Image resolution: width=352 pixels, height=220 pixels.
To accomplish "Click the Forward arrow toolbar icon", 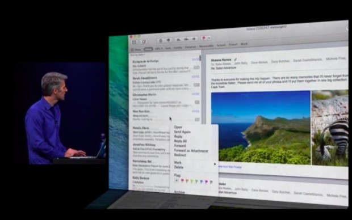I will (x=194, y=39).
